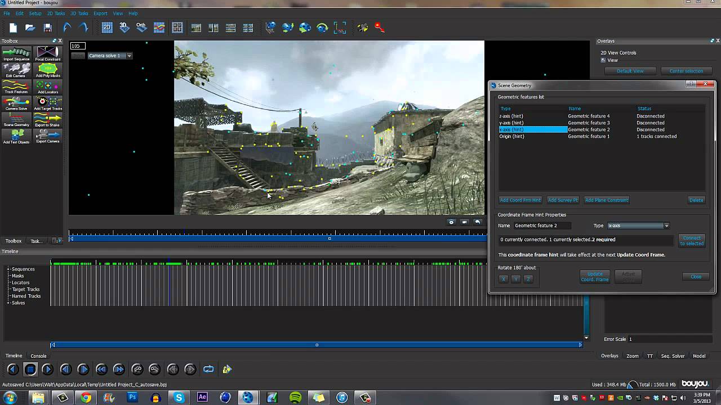Click the play forward button
This screenshot has width=721, height=405.
(x=47, y=369)
